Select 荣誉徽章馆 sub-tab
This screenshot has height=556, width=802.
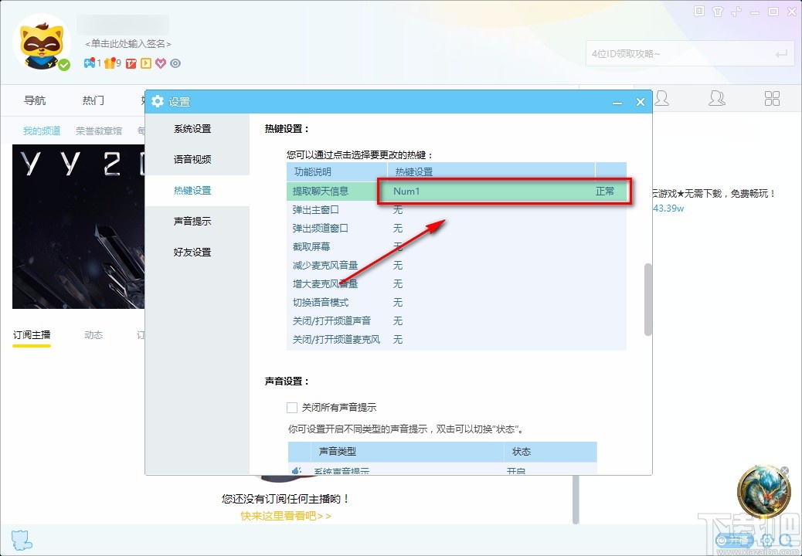pyautogui.click(x=99, y=131)
